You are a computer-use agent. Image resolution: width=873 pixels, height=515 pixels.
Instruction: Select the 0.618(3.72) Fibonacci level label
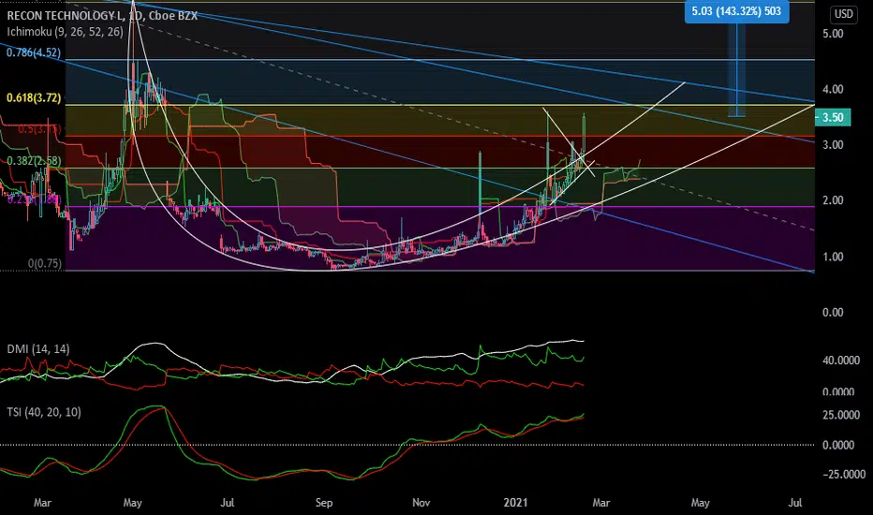[34, 98]
